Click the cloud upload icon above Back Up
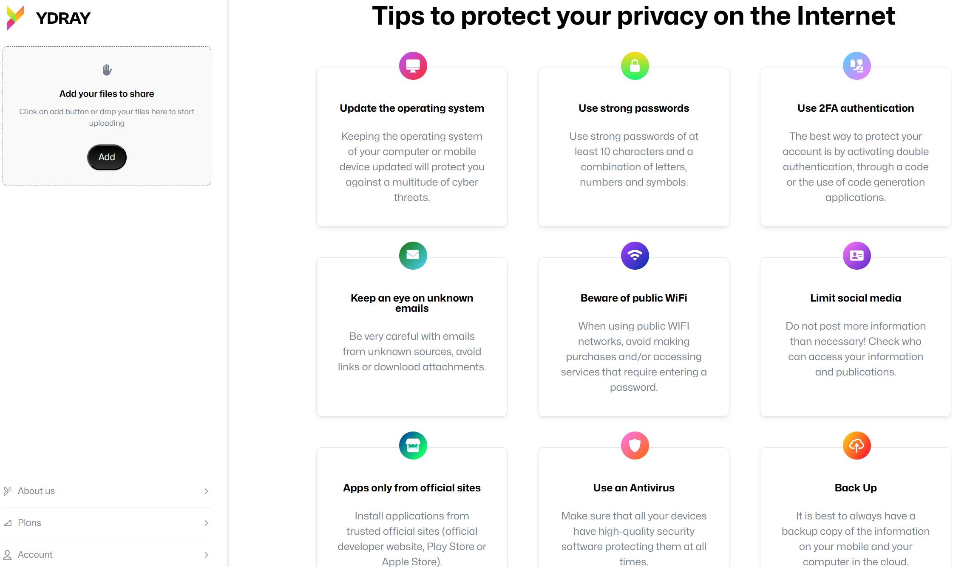The image size is (953, 567). [857, 446]
